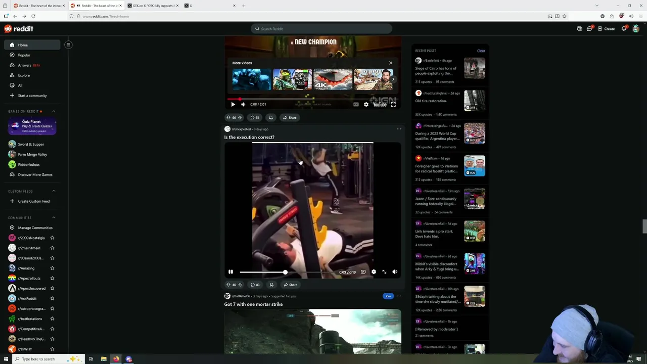Screen dimensions: 647x364
Task: Mute the gym video sound
Action: tap(395, 272)
